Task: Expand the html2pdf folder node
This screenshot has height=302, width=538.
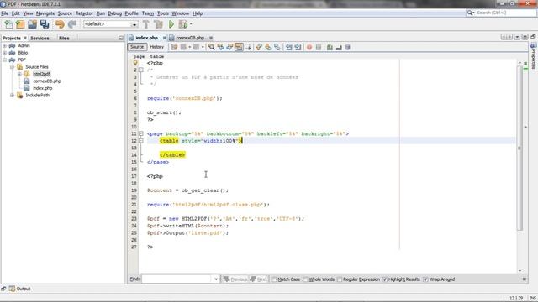Action: click(x=19, y=74)
